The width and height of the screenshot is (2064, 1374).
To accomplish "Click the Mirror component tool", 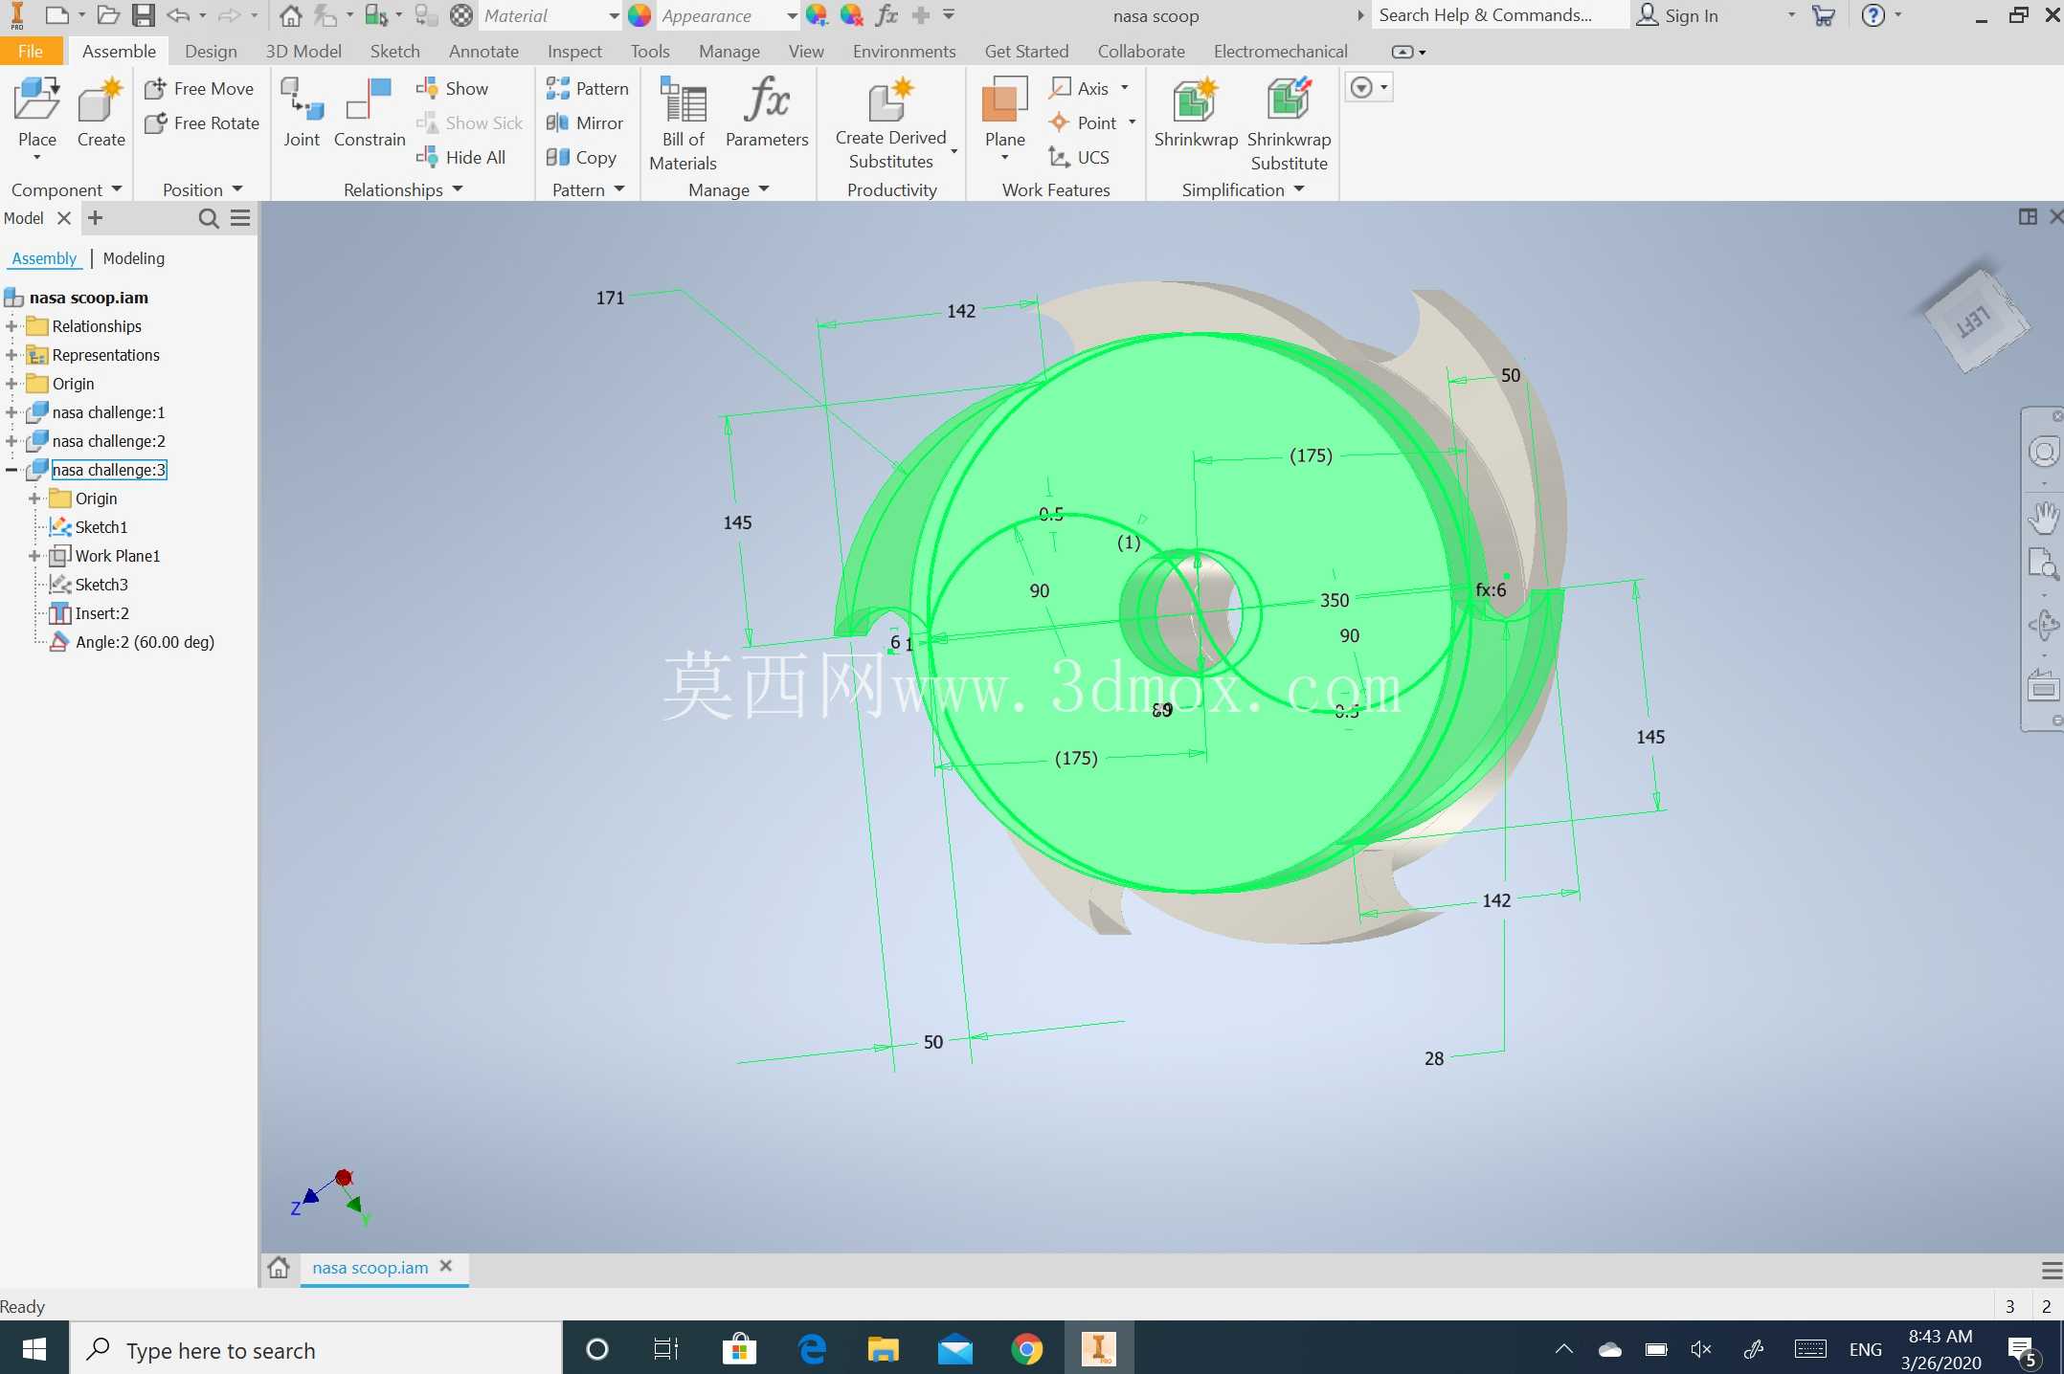I will coord(584,122).
